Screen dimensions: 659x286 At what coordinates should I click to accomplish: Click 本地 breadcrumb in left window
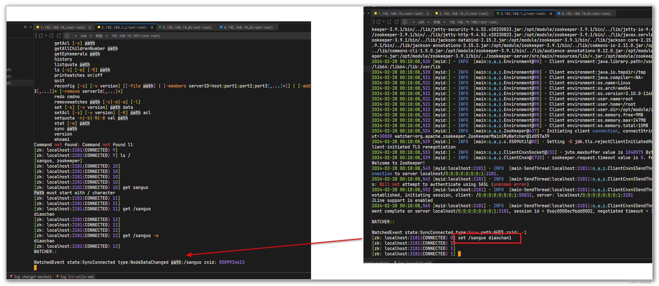coord(99,36)
